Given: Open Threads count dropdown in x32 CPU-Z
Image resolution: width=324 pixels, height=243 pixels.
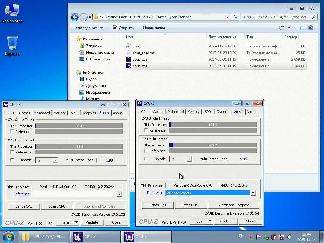Looking at the screenshot, I should (x=55, y=160).
